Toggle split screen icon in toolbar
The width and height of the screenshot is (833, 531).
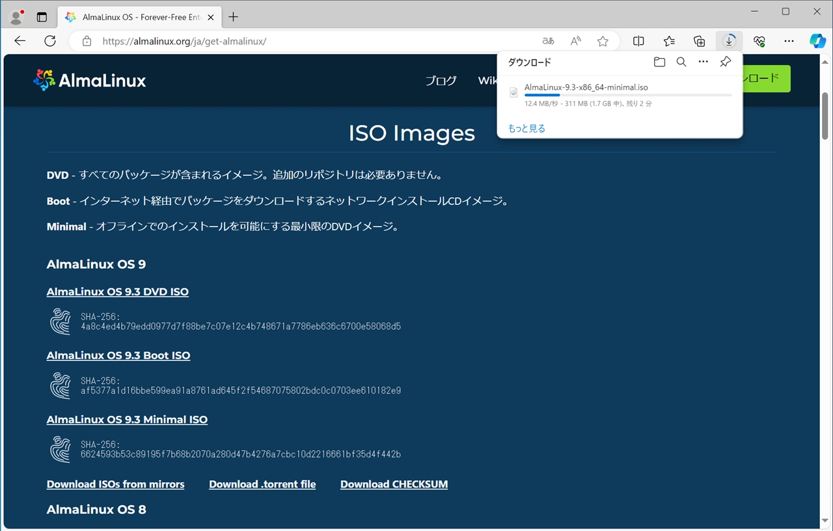coord(638,41)
